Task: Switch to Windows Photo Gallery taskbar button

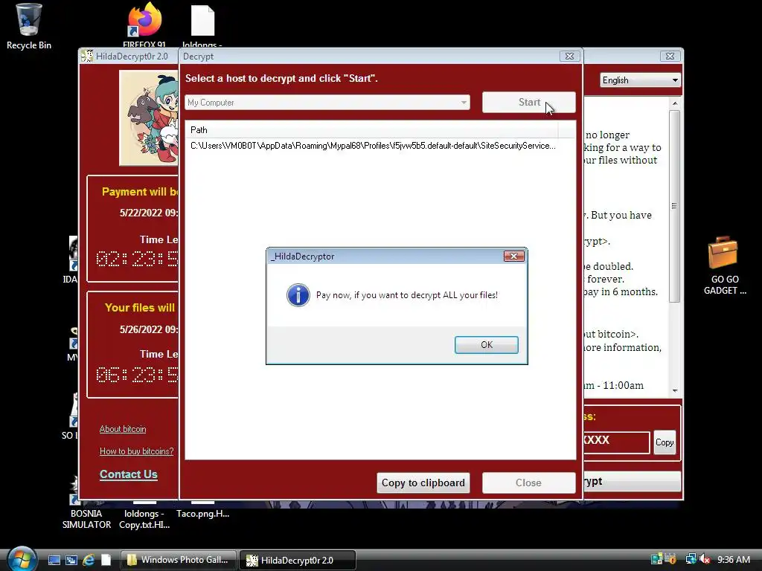Action: 179,561
